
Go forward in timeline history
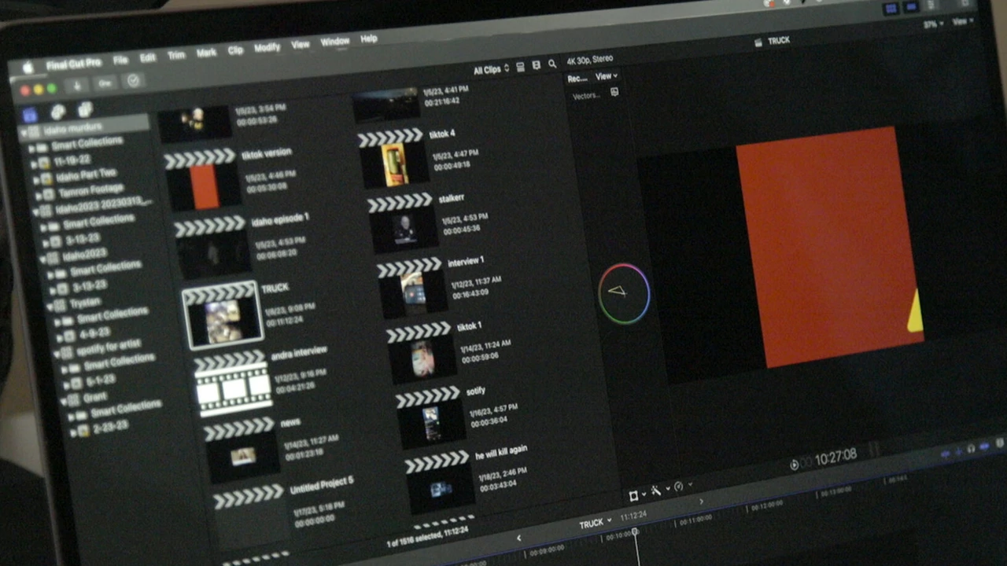(701, 501)
